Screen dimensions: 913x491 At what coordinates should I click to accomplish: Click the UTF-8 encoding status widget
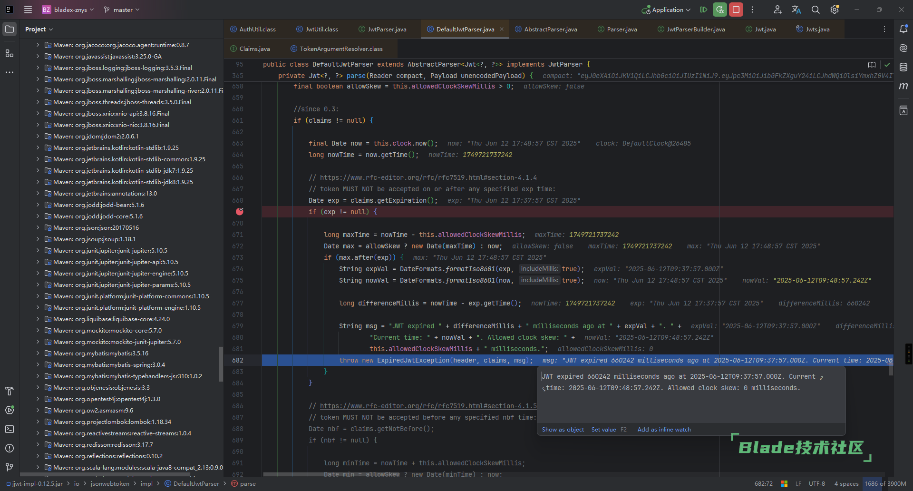tap(816, 483)
